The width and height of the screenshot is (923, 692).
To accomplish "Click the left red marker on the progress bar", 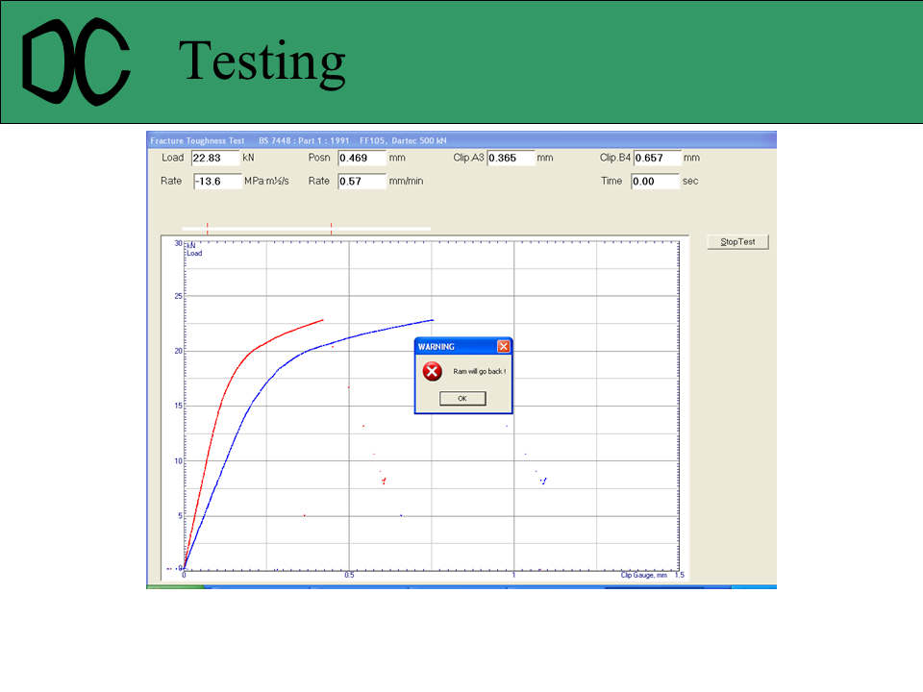I will [208, 228].
